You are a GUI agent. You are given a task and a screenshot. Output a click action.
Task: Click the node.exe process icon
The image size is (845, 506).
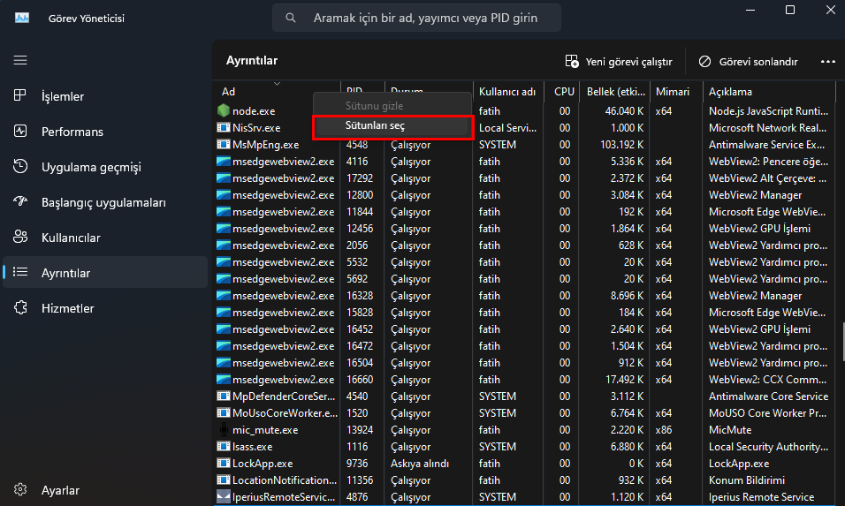coord(223,111)
